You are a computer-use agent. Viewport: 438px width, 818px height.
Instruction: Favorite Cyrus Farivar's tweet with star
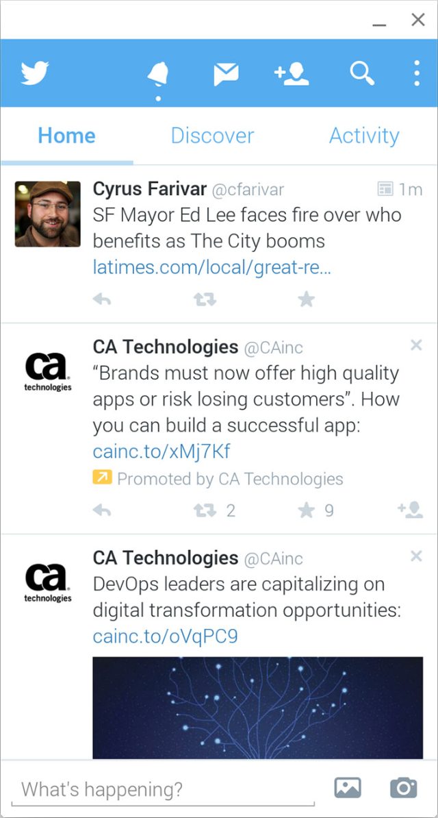point(307,299)
